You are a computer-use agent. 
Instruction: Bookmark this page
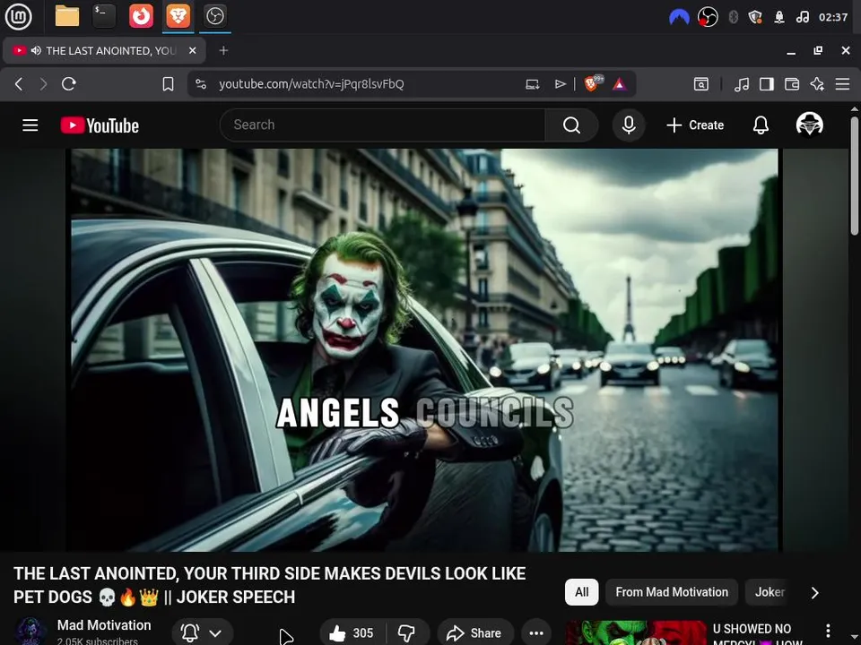(x=168, y=84)
